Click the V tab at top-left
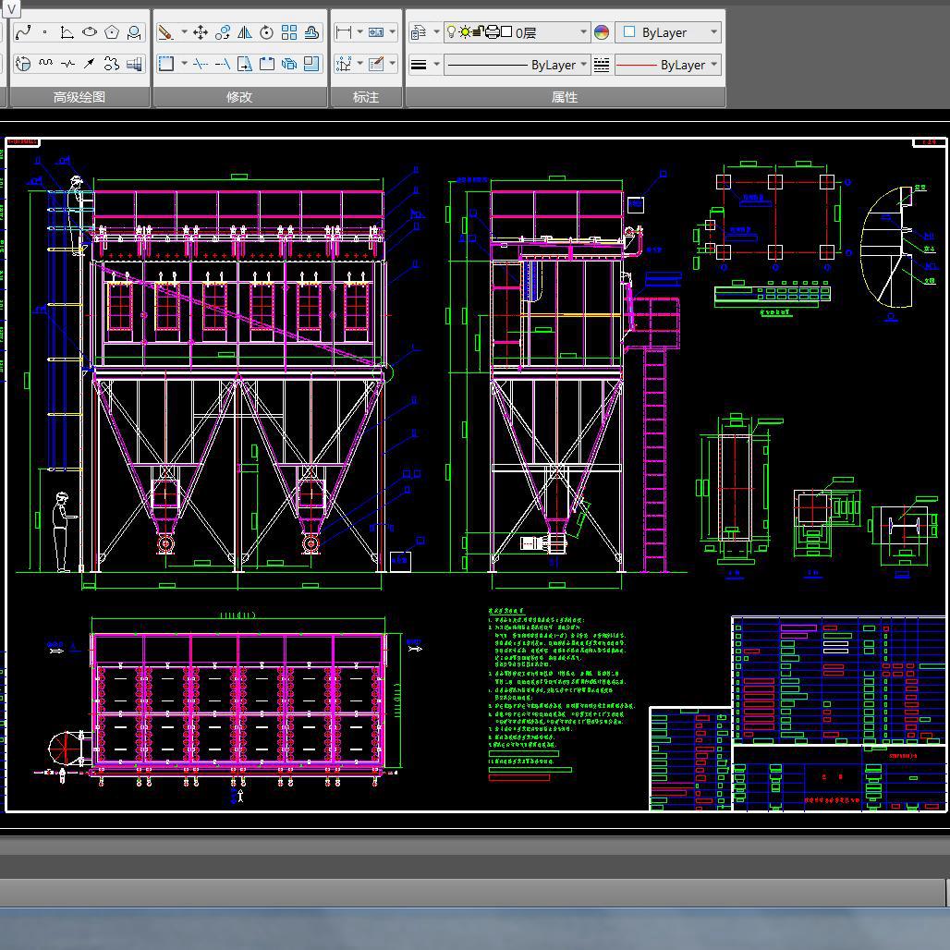 coord(11,8)
